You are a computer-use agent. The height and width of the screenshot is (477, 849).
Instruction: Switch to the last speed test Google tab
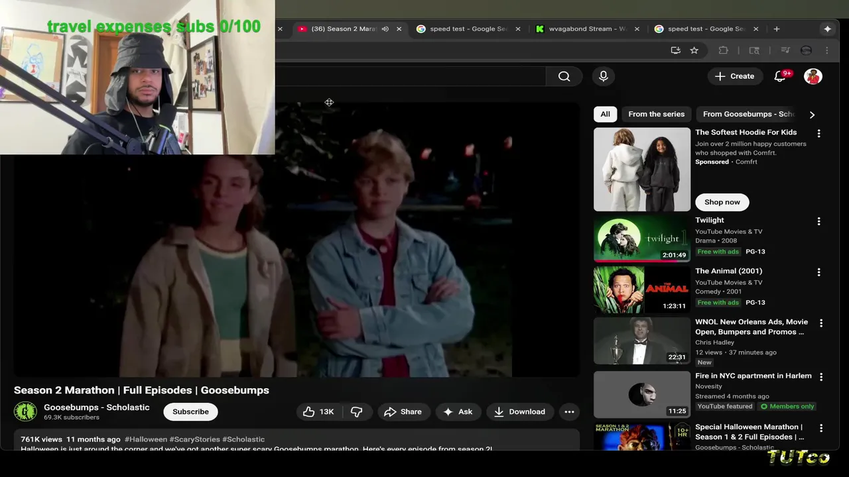(706, 29)
